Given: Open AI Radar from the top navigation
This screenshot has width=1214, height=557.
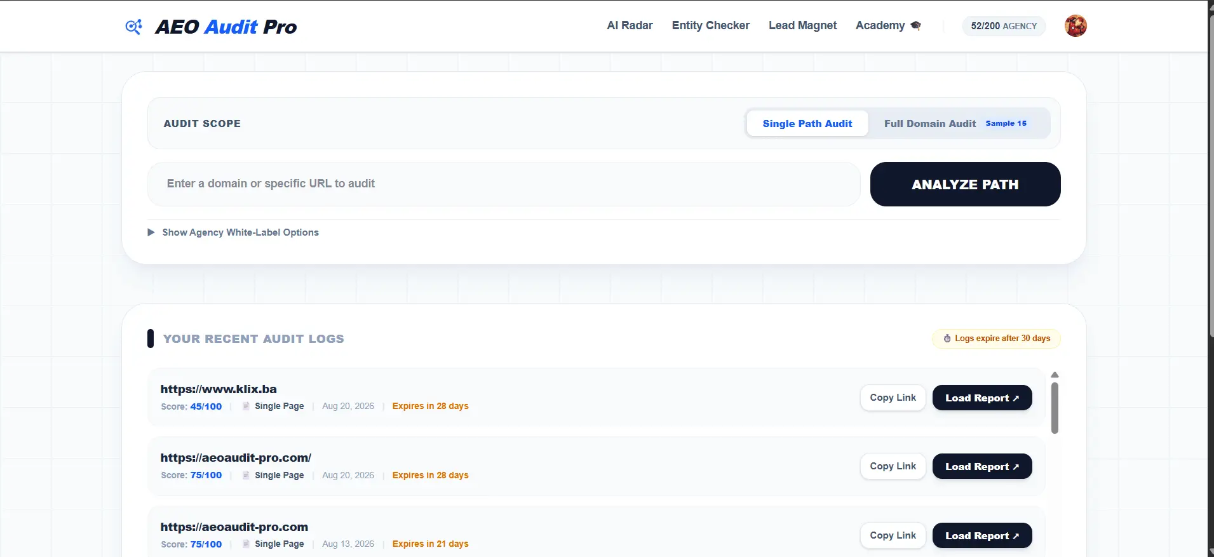Looking at the screenshot, I should tap(630, 25).
